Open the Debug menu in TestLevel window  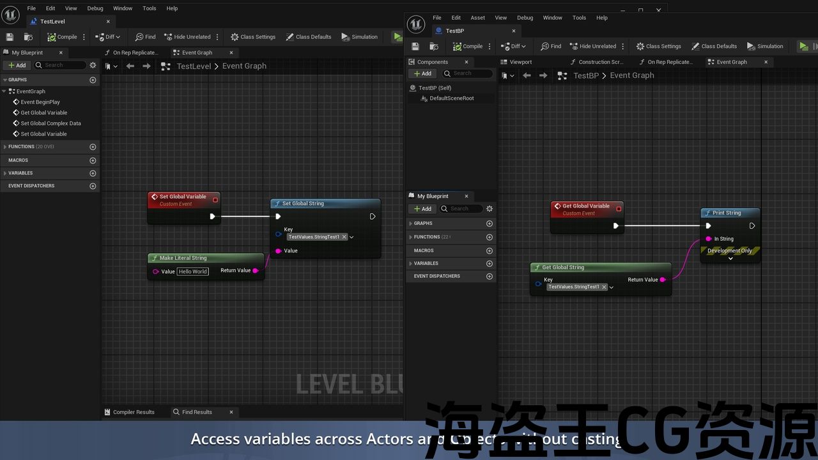pyautogui.click(x=95, y=8)
